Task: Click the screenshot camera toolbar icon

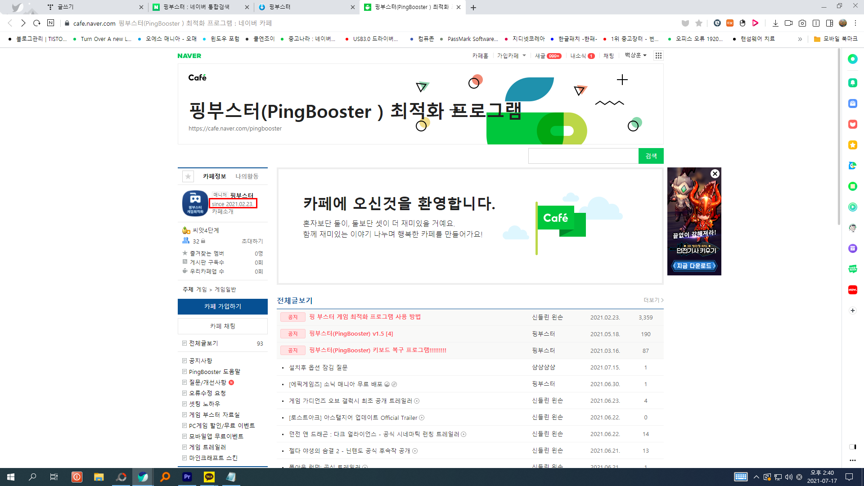Action: (x=802, y=23)
